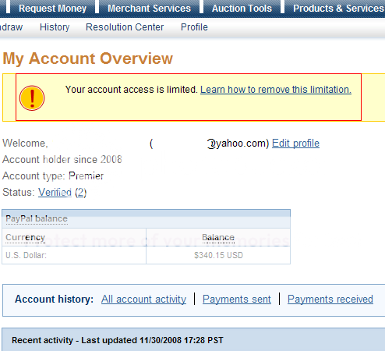Select the $340.15 USD balance value
Viewport: 385px width, 351px height.
[218, 255]
